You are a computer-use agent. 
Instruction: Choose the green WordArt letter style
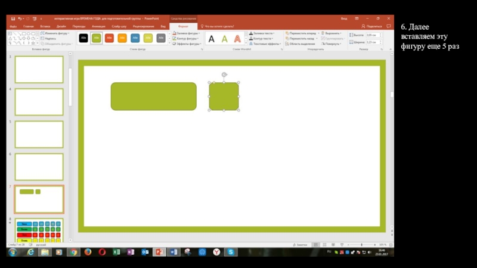[225, 39]
